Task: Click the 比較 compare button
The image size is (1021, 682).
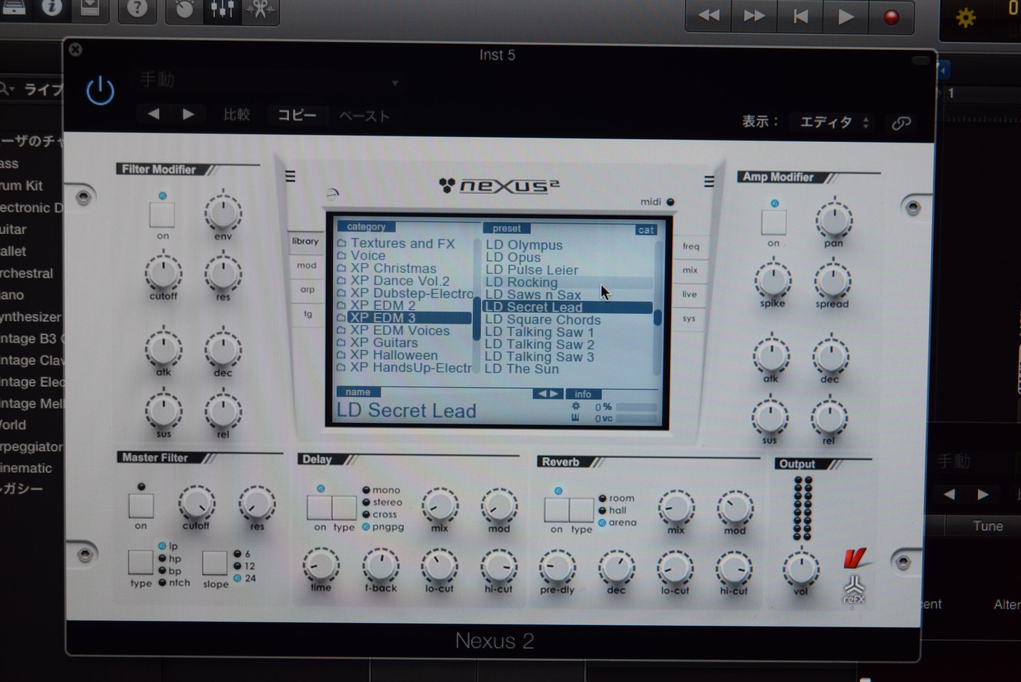Action: (237, 114)
